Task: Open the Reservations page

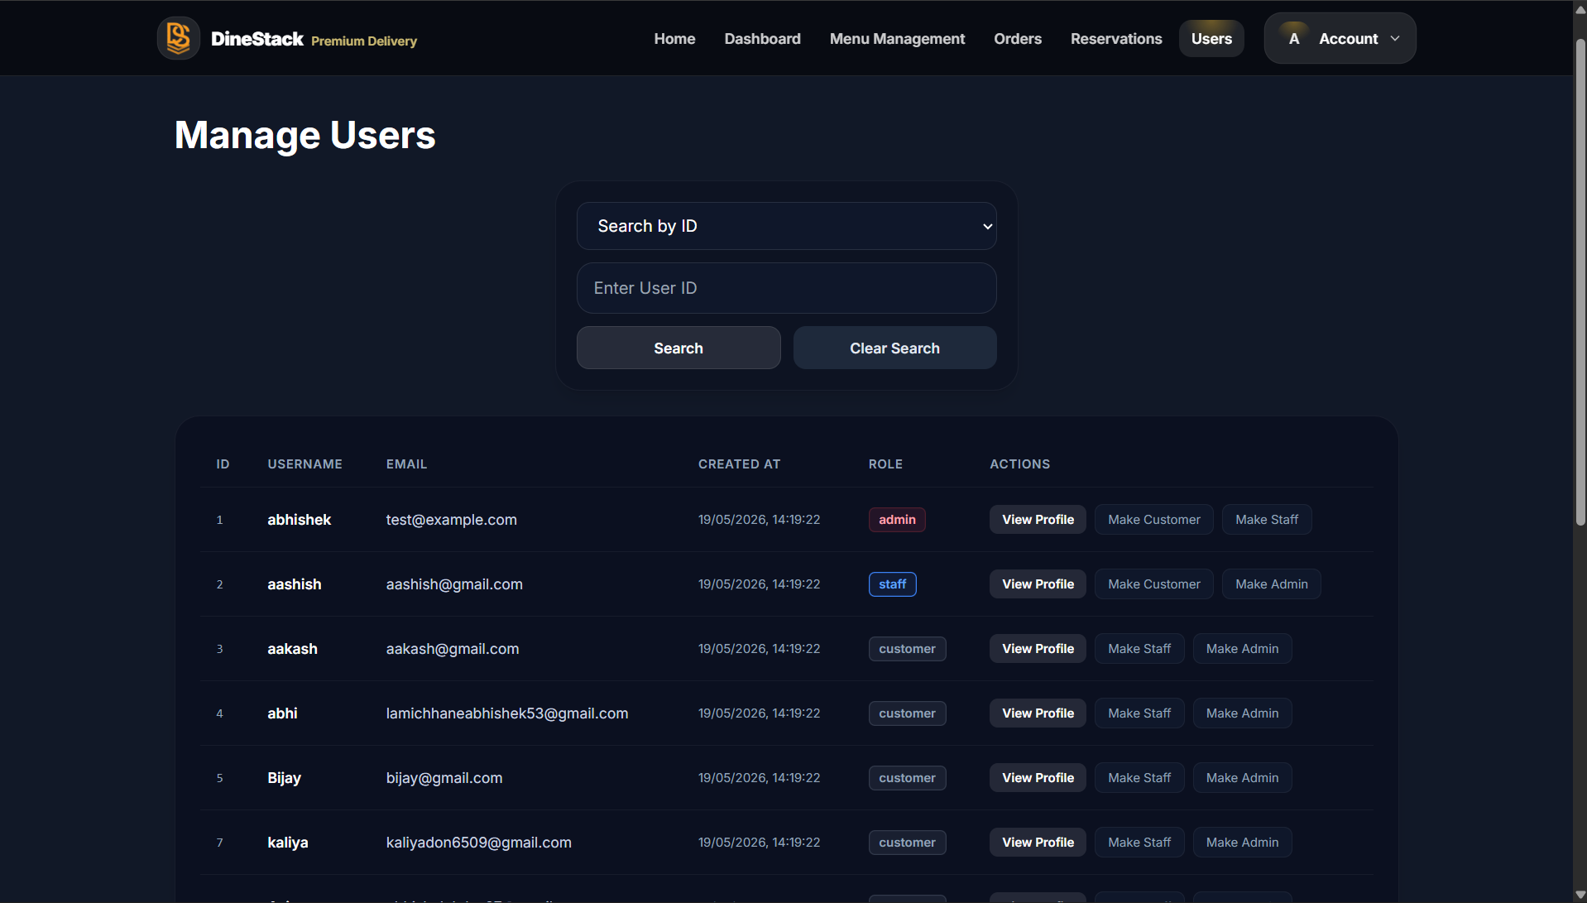Action: point(1116,39)
